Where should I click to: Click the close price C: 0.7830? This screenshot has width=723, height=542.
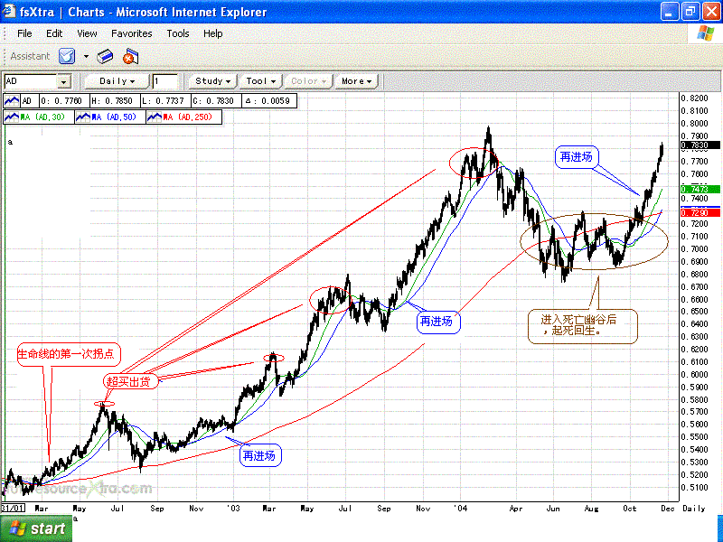213,101
